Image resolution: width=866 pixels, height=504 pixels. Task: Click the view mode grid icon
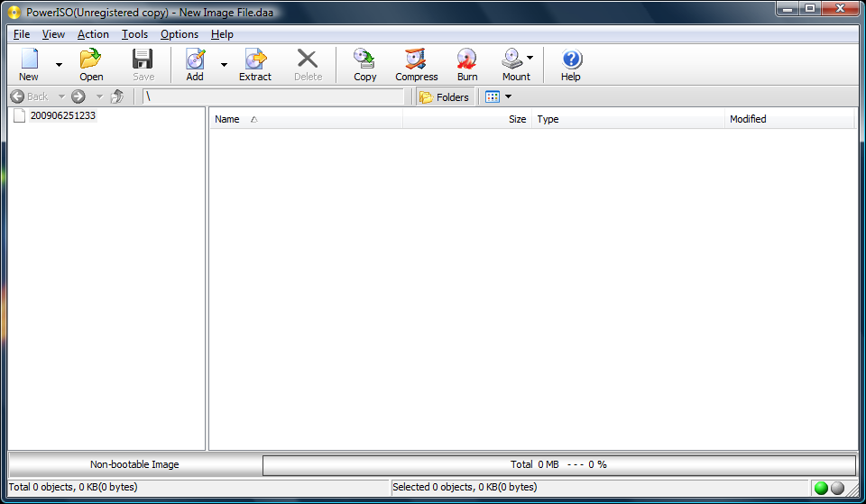point(493,96)
